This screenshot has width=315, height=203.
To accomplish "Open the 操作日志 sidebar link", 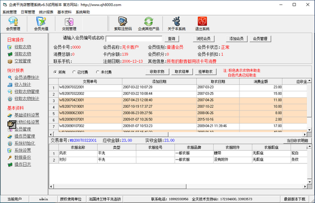I will pyautogui.click(x=23, y=165).
